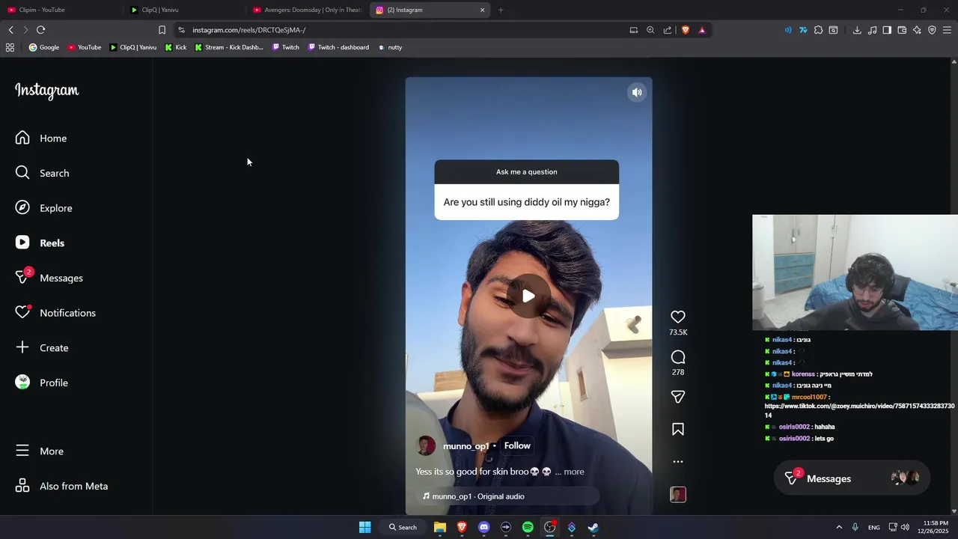
Task: Open the browser main hamburger menu
Action: pos(947,30)
